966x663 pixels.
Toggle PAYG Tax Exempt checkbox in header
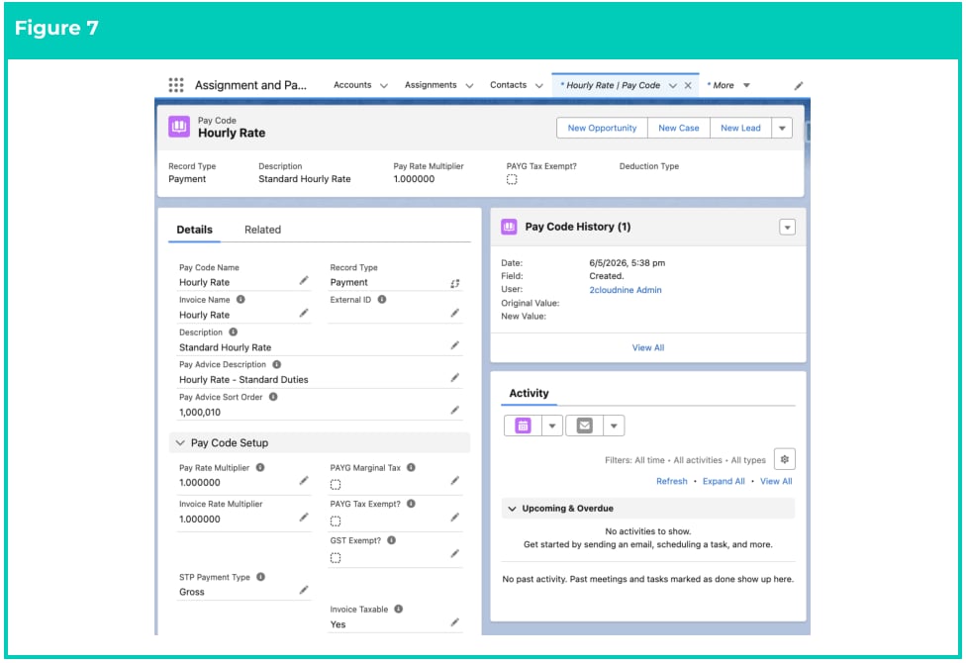512,179
